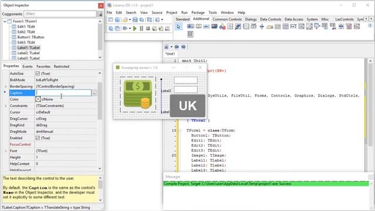This screenshot has height=211, width=375.
Task: Expand the Constraints property
Action: pos(6,105)
